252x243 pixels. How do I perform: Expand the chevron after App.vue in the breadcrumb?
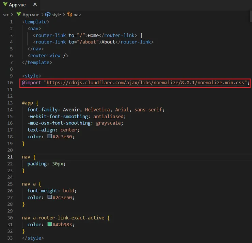[42, 15]
